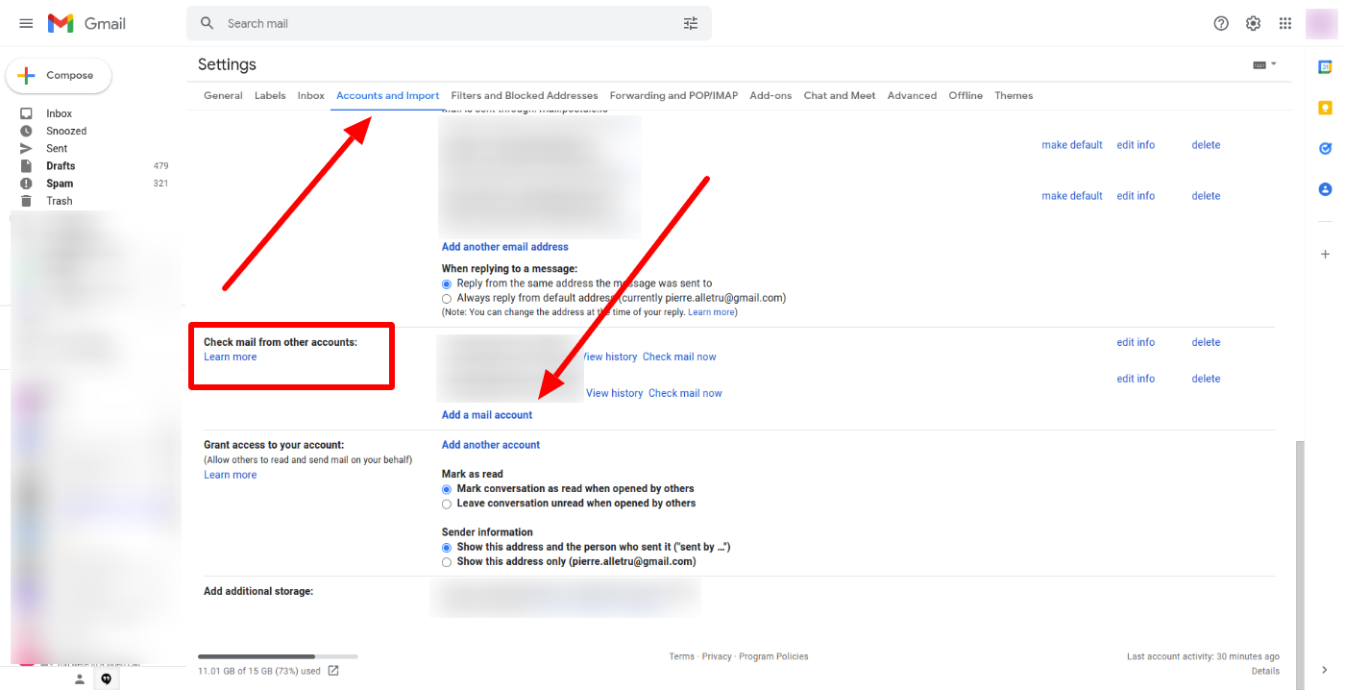Screen dimensions: 1345x690
Task: Click Add another account link
Action: [x=491, y=445]
